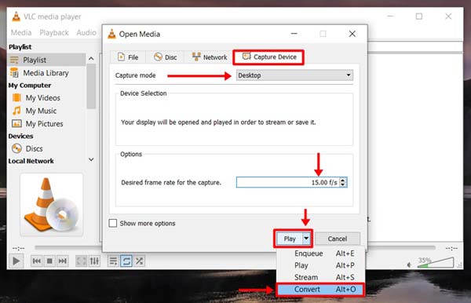471x303 pixels.
Task: Go to previous media in VLC controls
Action: tap(37, 261)
